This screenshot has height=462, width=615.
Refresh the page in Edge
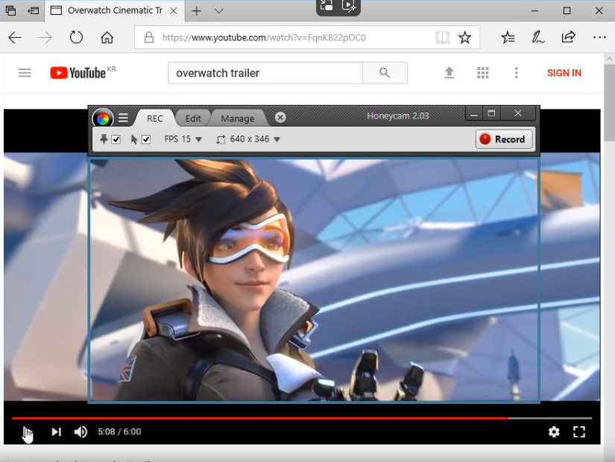tap(76, 38)
